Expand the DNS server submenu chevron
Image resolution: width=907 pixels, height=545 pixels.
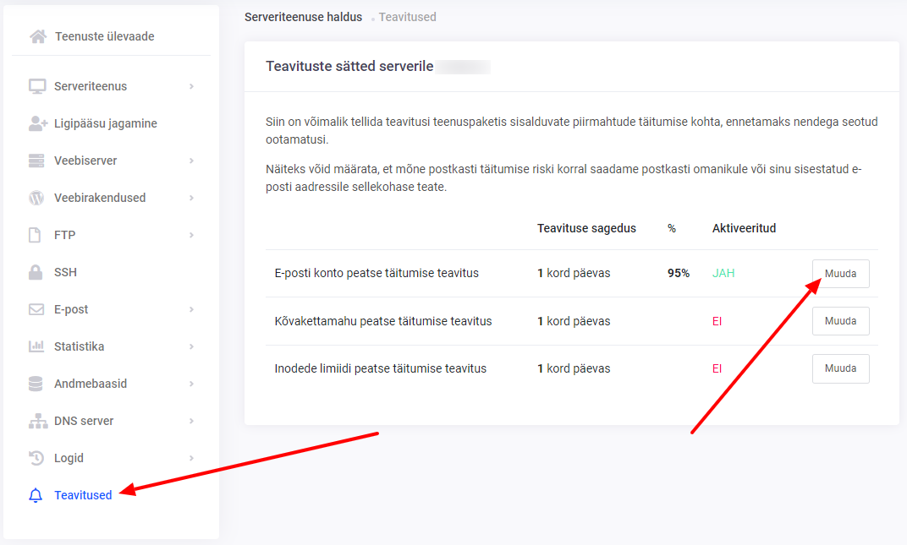click(x=192, y=421)
